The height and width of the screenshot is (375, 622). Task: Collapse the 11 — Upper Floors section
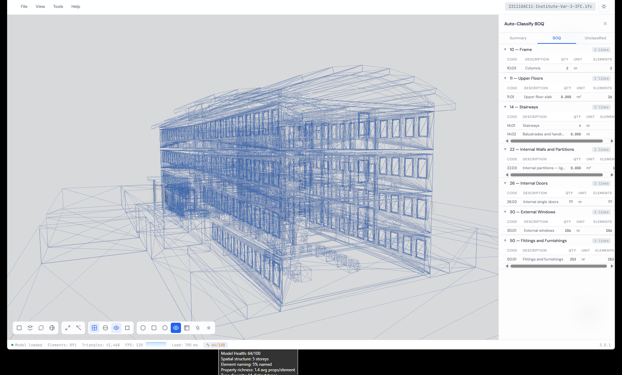[505, 78]
